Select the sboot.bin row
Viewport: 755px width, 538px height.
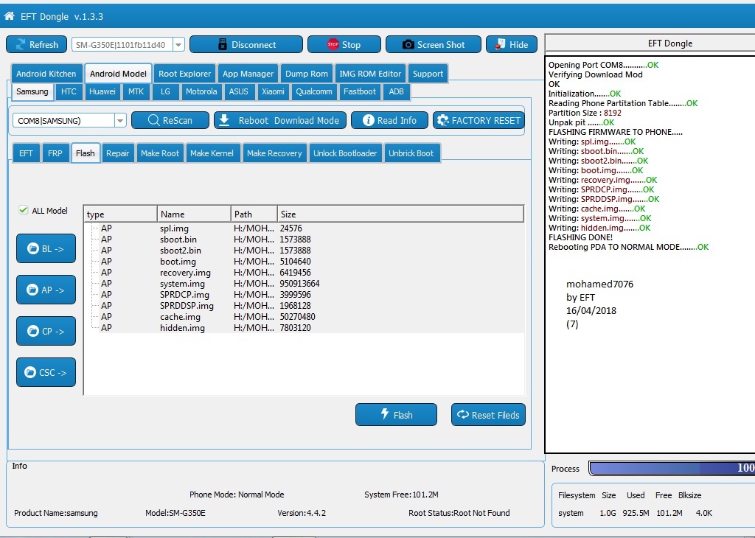pos(304,240)
